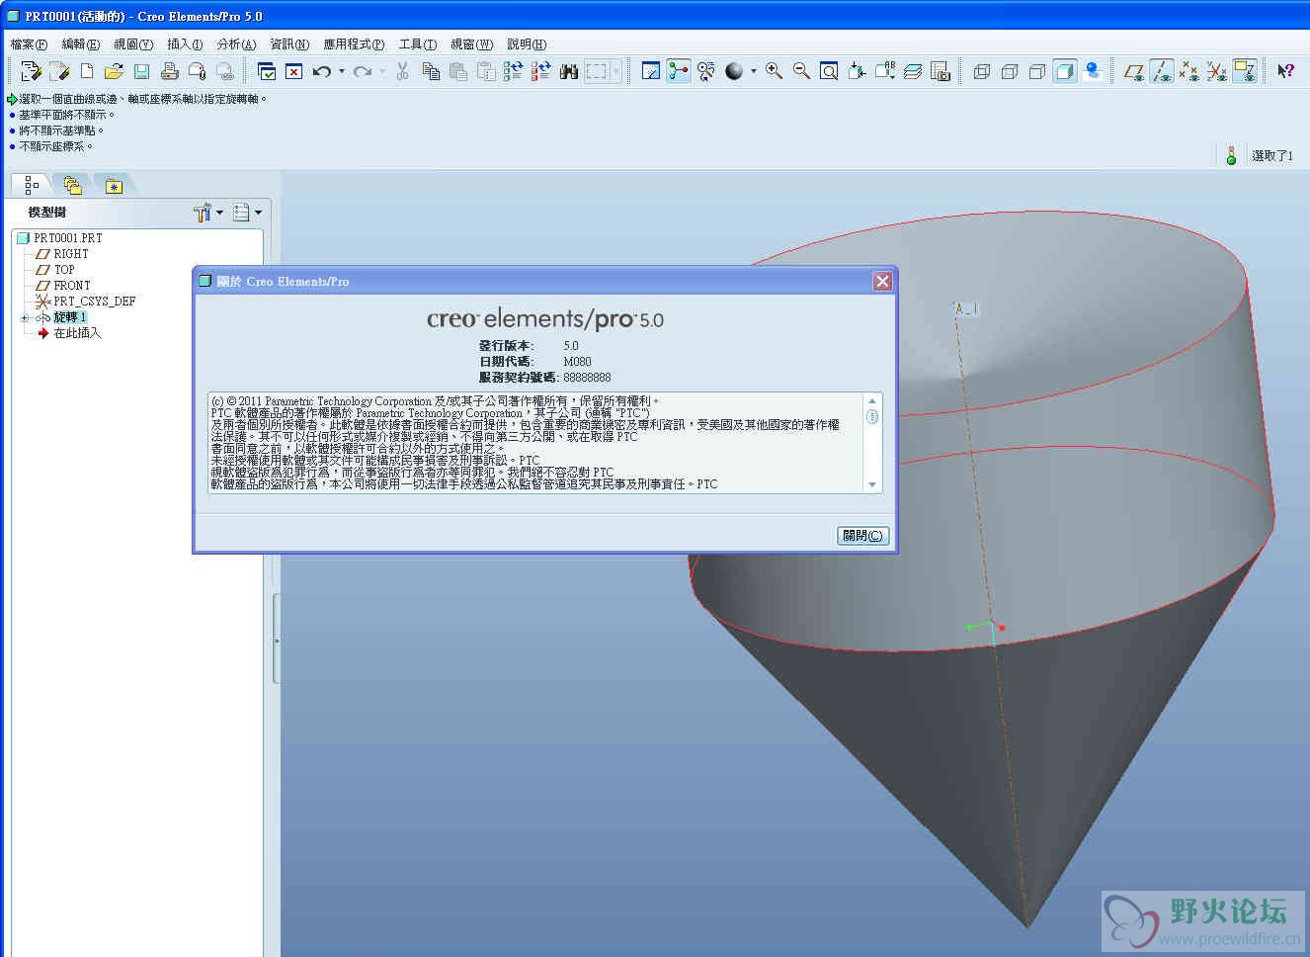Click the mail attachment send icon
1310x957 pixels.
(197, 71)
